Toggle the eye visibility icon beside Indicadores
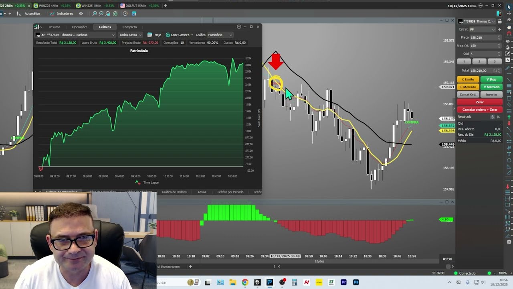 click(x=81, y=14)
